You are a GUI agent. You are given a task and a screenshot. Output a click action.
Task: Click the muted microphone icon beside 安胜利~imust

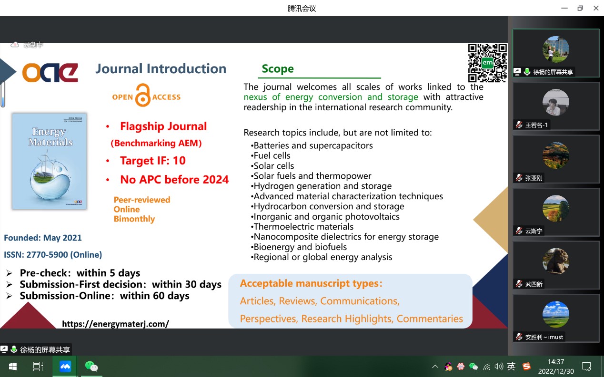pyautogui.click(x=519, y=337)
